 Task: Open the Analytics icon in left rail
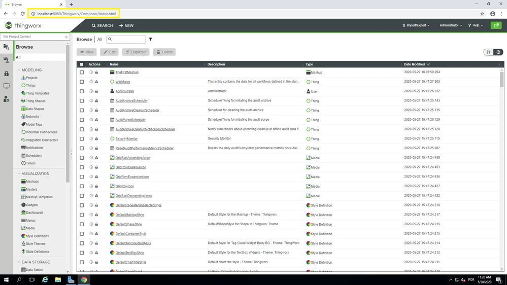[x=7, y=60]
